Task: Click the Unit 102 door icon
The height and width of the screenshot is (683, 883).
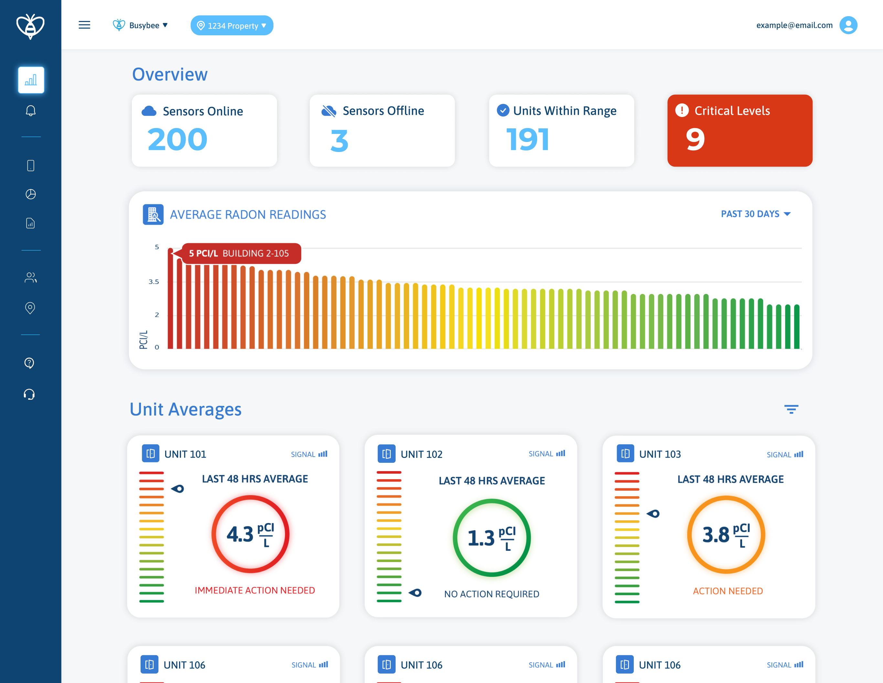Action: point(387,454)
